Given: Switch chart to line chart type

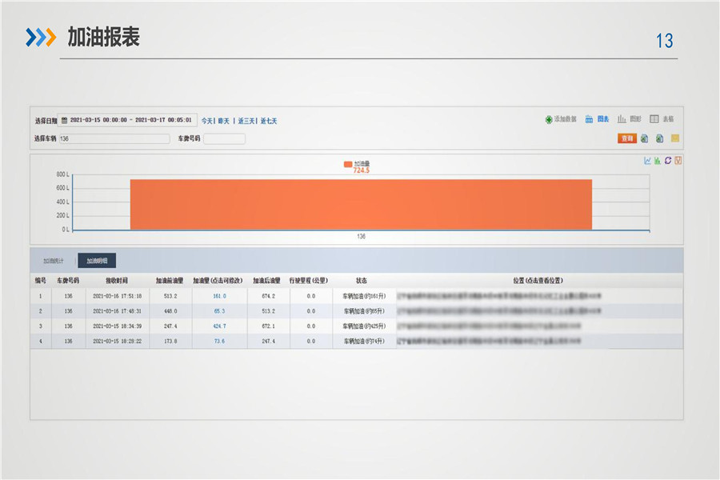Looking at the screenshot, I should [648, 161].
